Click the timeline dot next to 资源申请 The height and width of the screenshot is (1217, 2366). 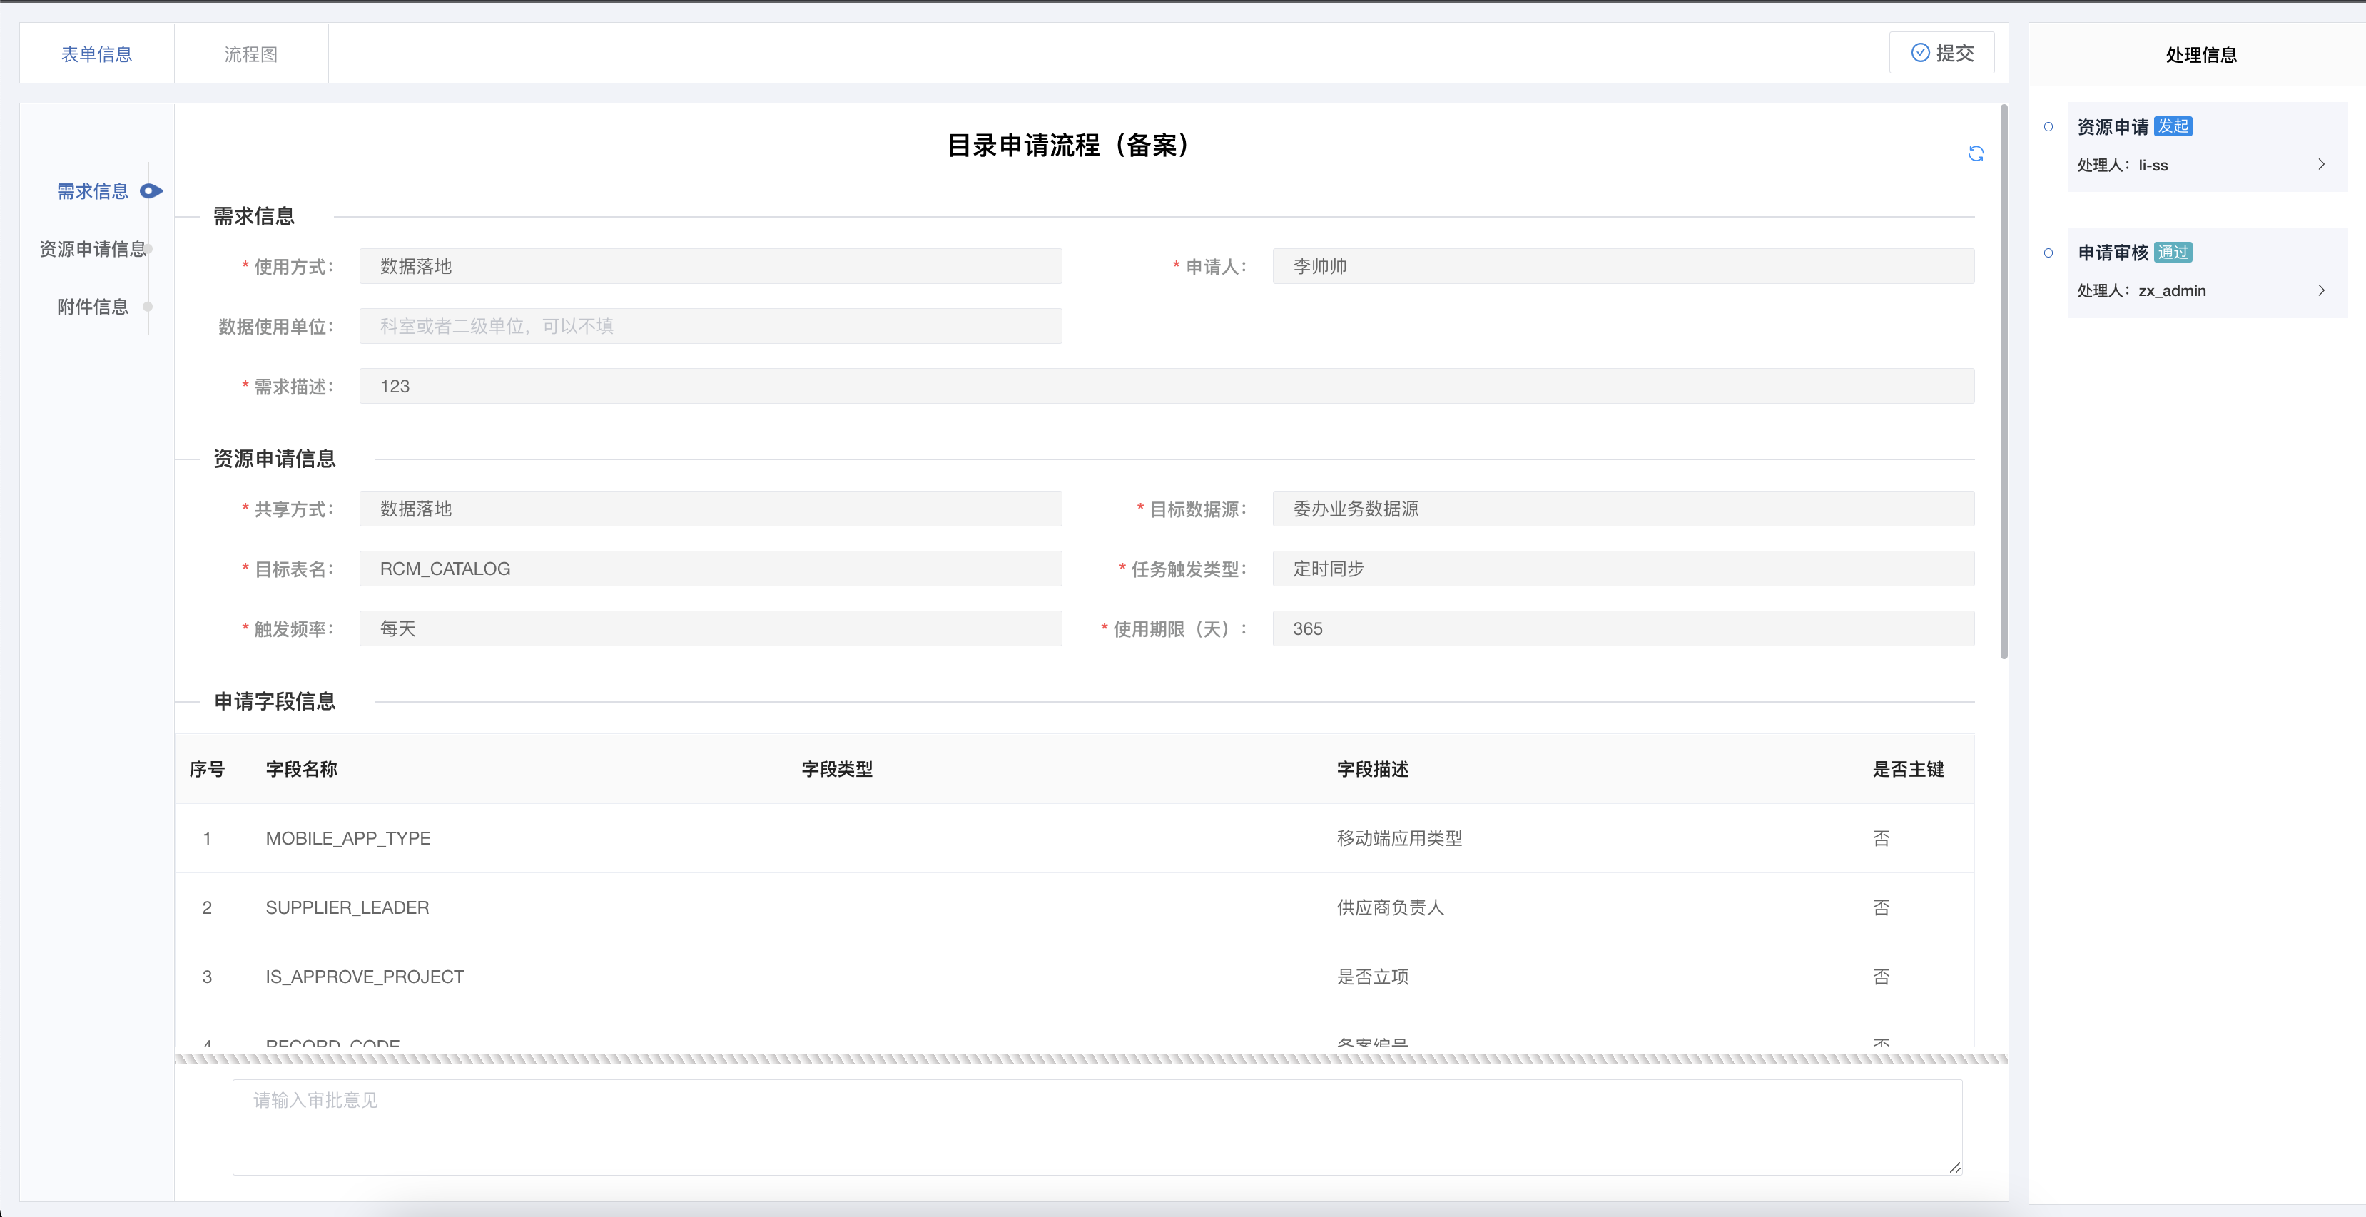point(2048,127)
